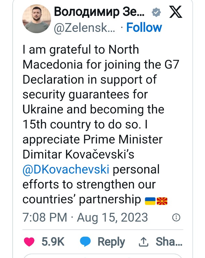Open Zelensky's profile photo
The width and height of the screenshot is (205, 258).
36,19
